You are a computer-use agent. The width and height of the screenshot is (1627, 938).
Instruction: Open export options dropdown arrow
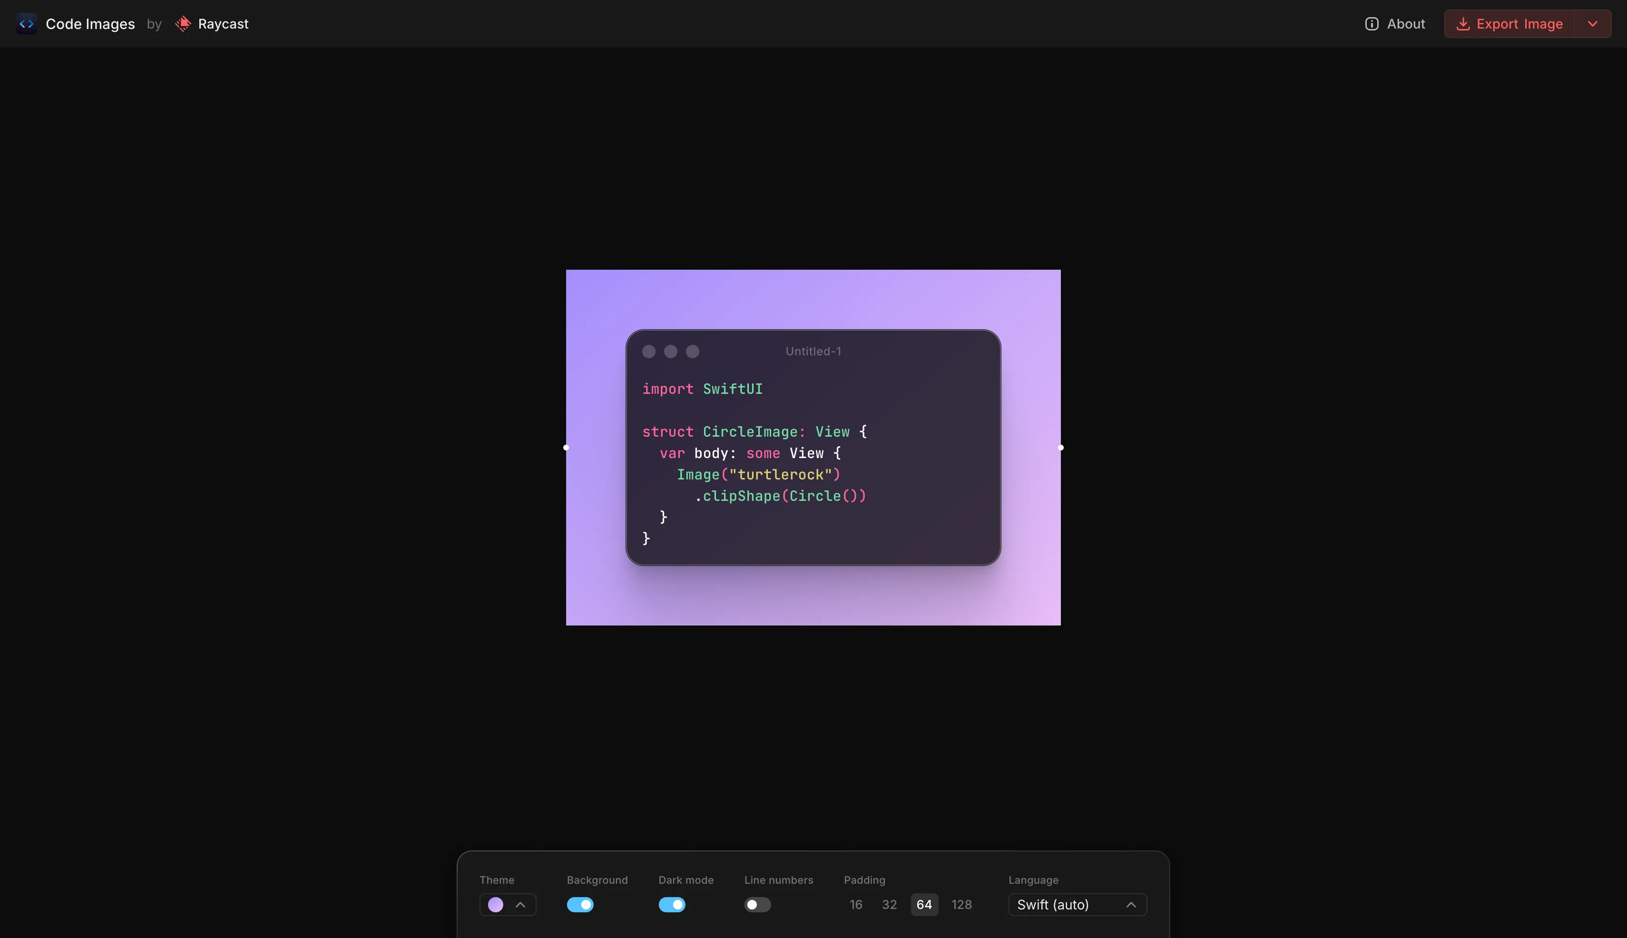[x=1592, y=24]
